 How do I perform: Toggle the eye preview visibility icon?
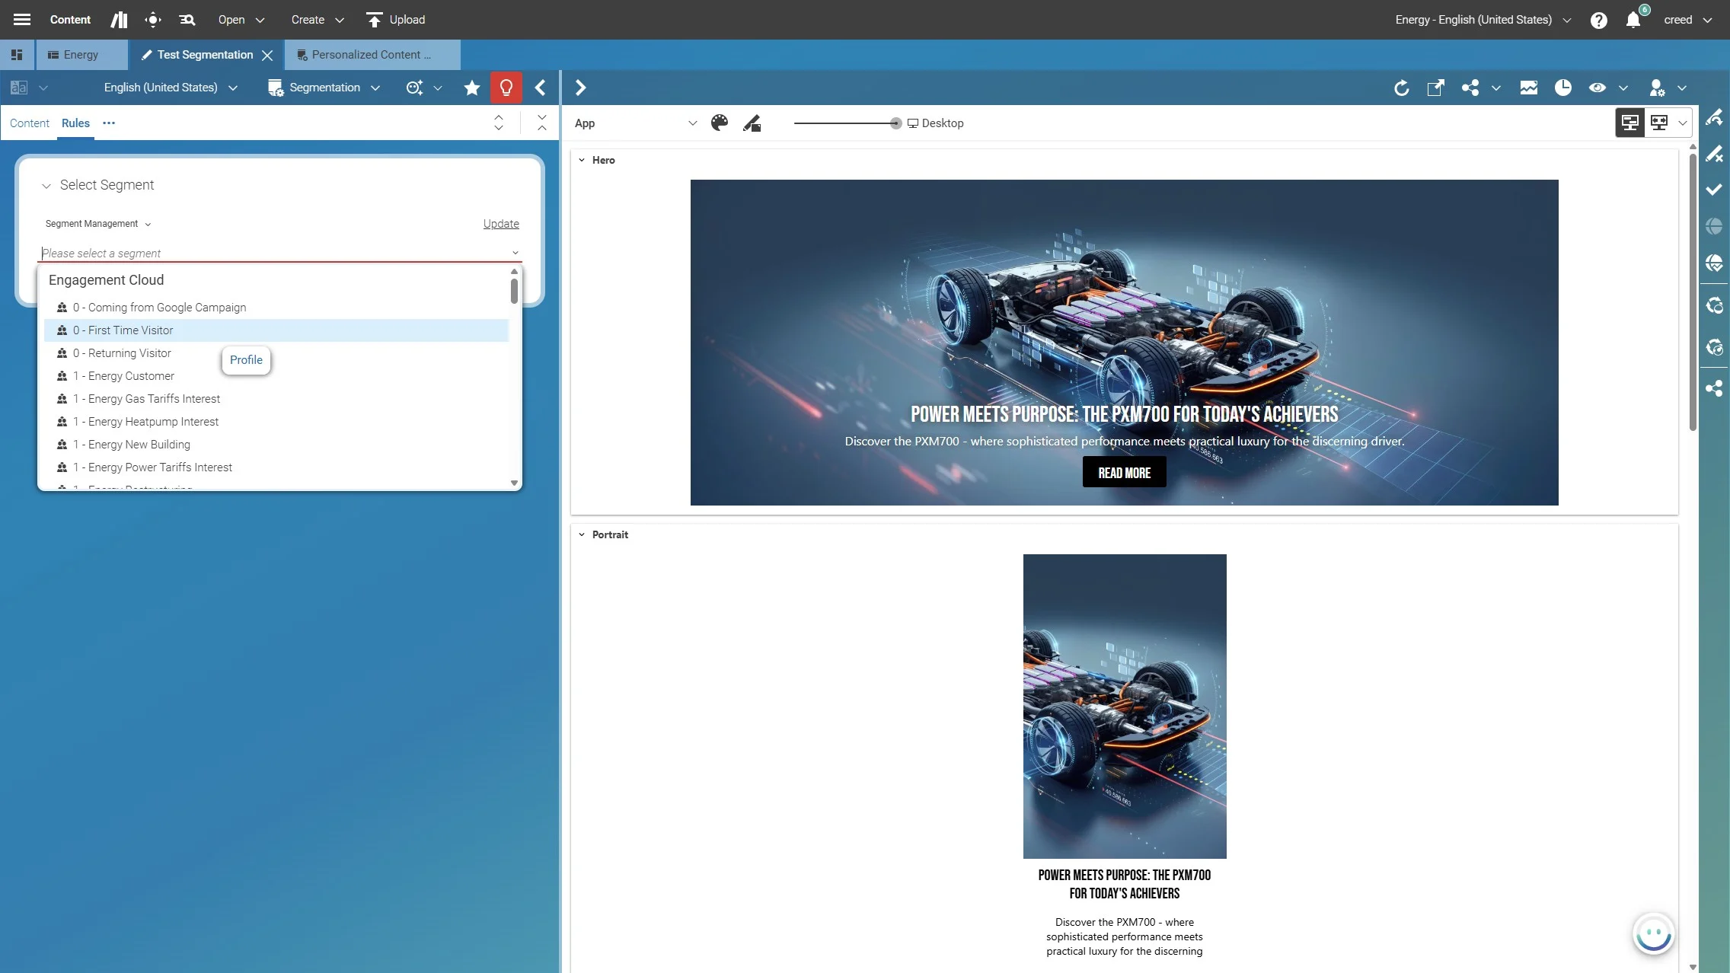[x=1597, y=88]
